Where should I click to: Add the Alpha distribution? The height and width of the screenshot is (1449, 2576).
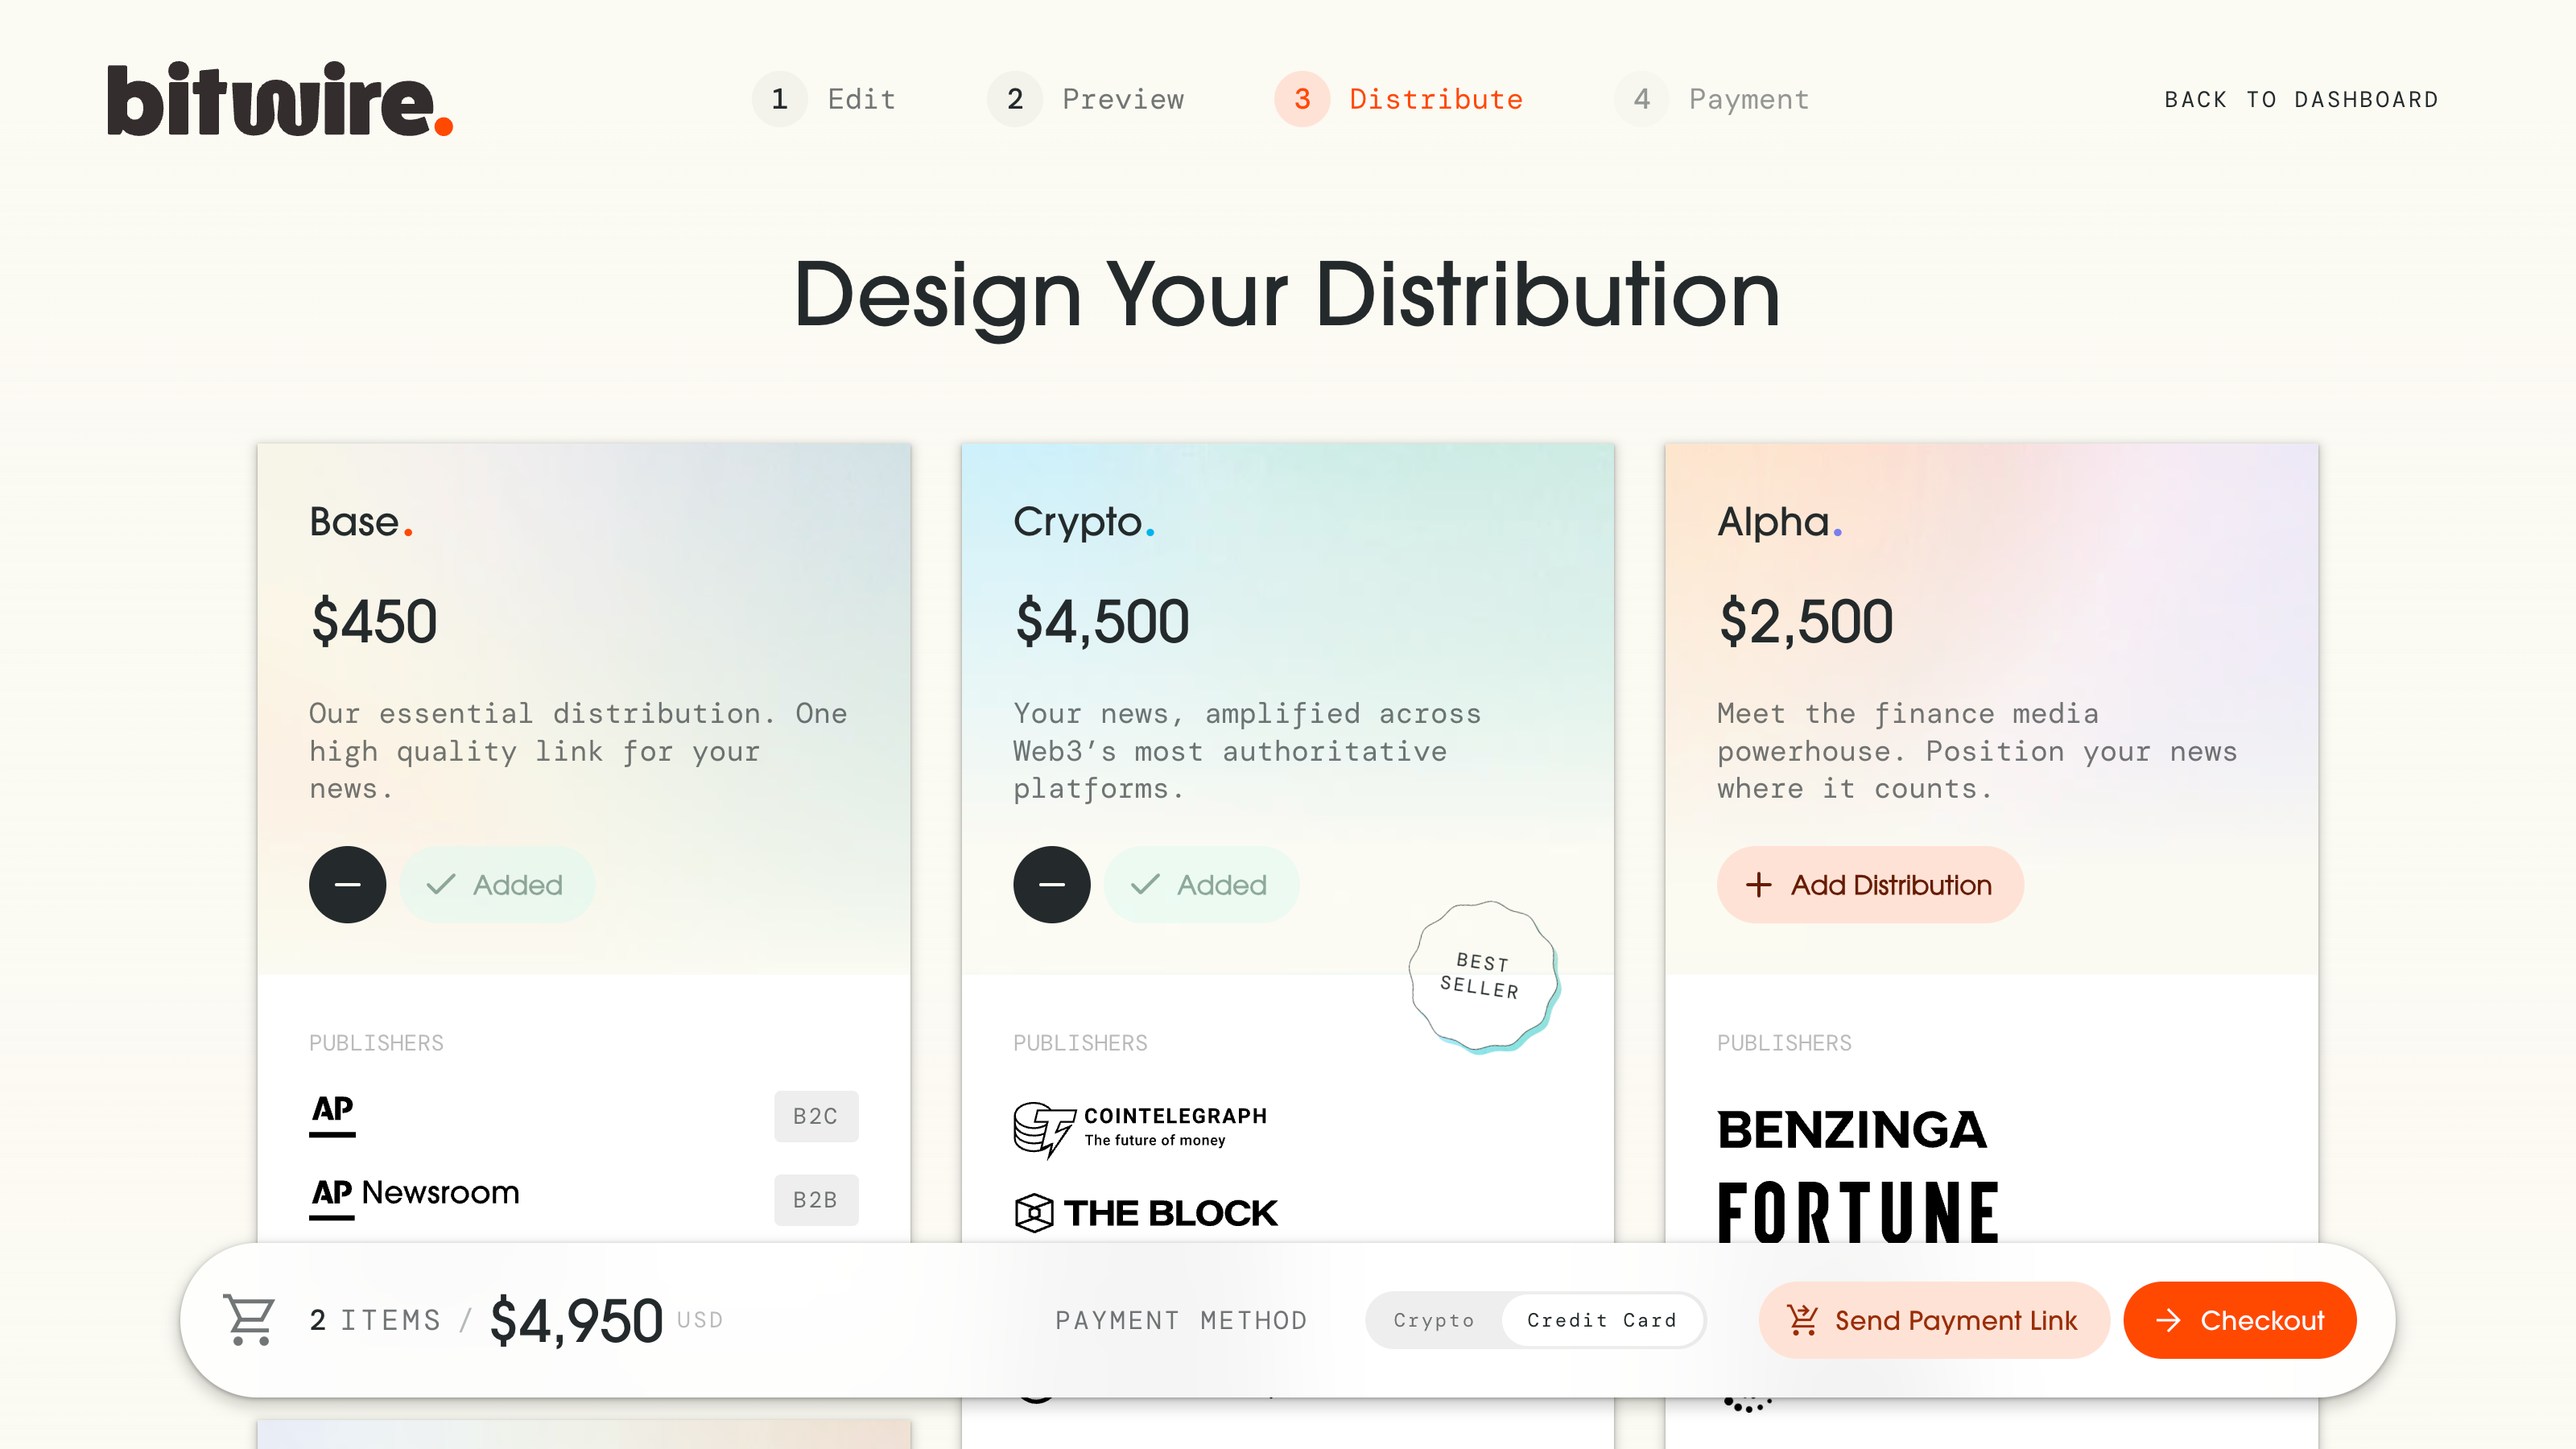pyautogui.click(x=1869, y=885)
